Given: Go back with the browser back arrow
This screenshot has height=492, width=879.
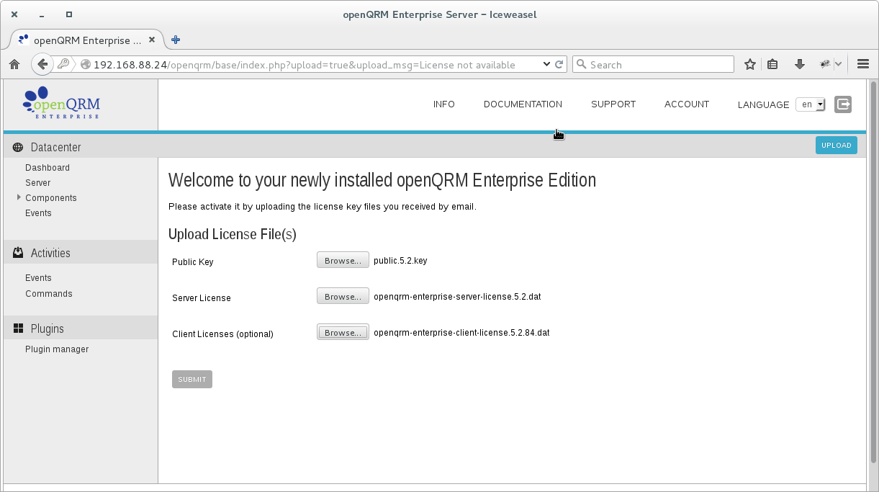Looking at the screenshot, I should (x=42, y=64).
